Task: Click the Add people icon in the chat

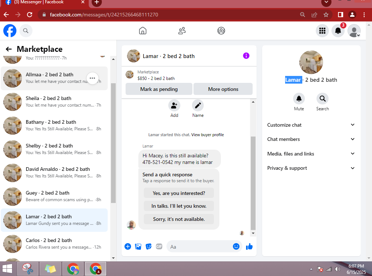Action: click(x=174, y=106)
